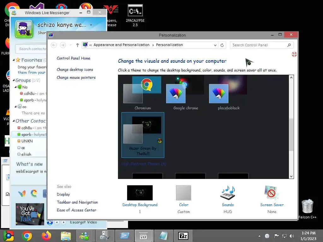This screenshot has width=323, height=242.
Task: Click the MSN butterfly icon in Messenger
Action: [22, 193]
